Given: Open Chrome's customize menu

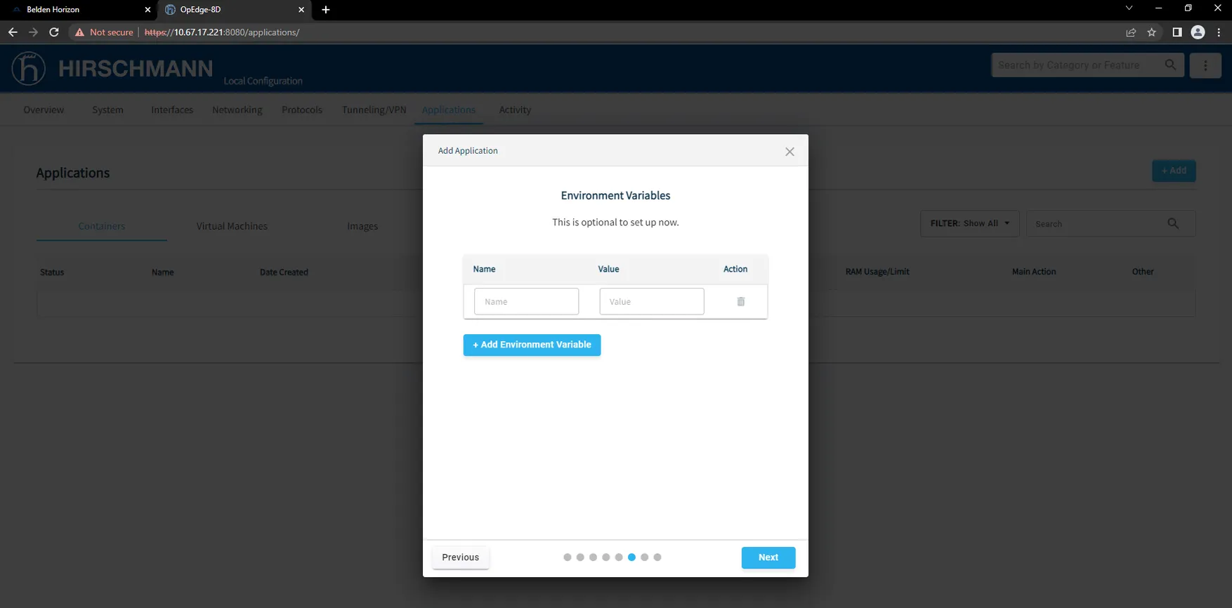Looking at the screenshot, I should click(x=1219, y=32).
